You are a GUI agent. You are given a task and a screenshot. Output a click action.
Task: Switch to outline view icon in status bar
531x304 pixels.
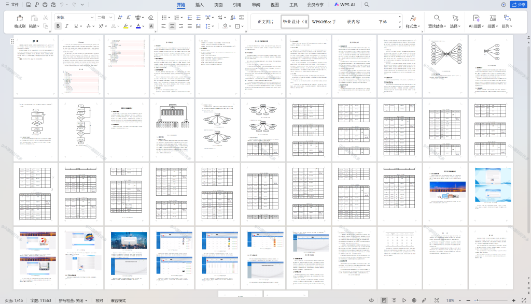click(x=394, y=300)
